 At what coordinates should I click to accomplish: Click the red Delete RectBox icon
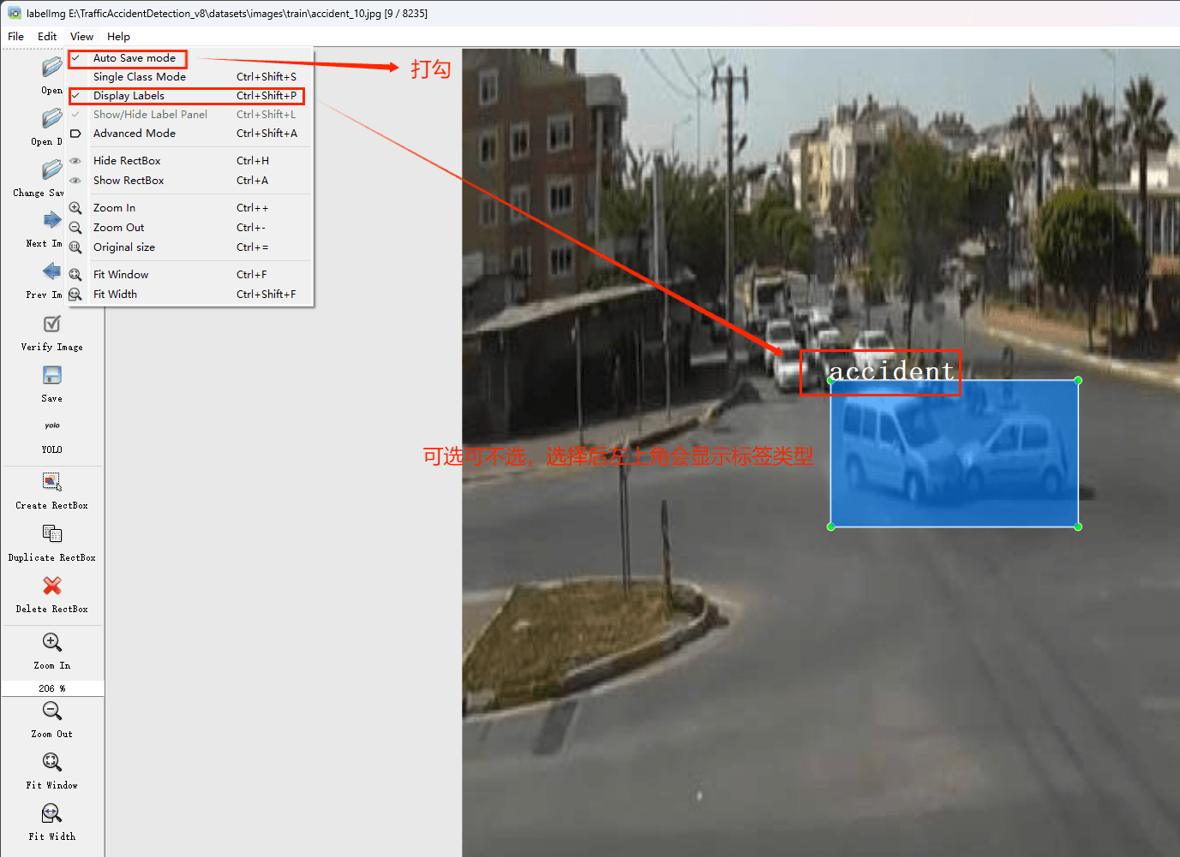[x=51, y=586]
